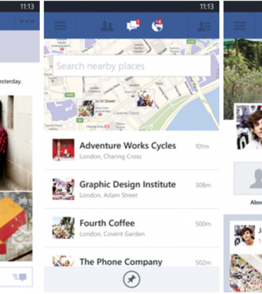The height and width of the screenshot is (294, 262).
Task: Tap the pin check-in icon
Action: (132, 279)
